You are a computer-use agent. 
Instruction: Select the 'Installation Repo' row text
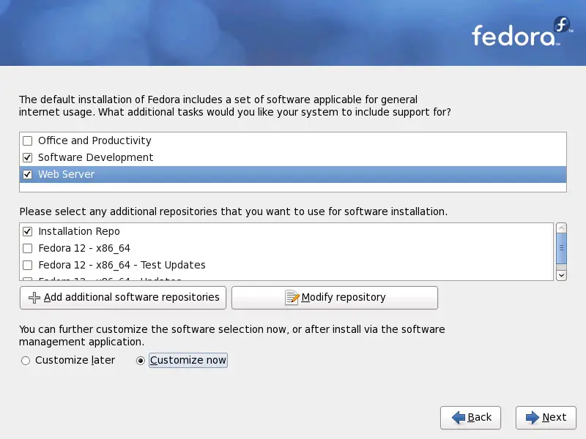pos(79,231)
